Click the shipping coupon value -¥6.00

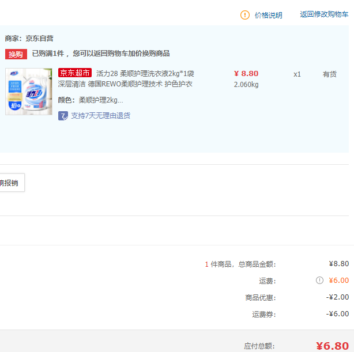pyautogui.click(x=337, y=313)
